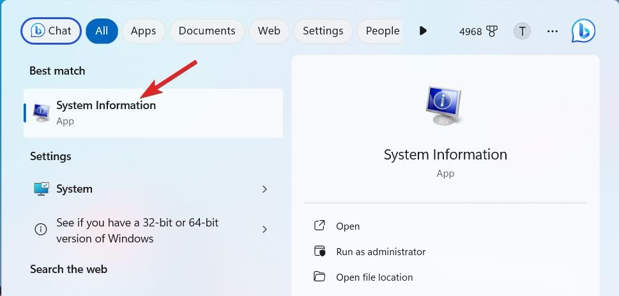Click the rewards trophy medal icon
Viewport: 619px width, 296px height.
click(x=492, y=31)
